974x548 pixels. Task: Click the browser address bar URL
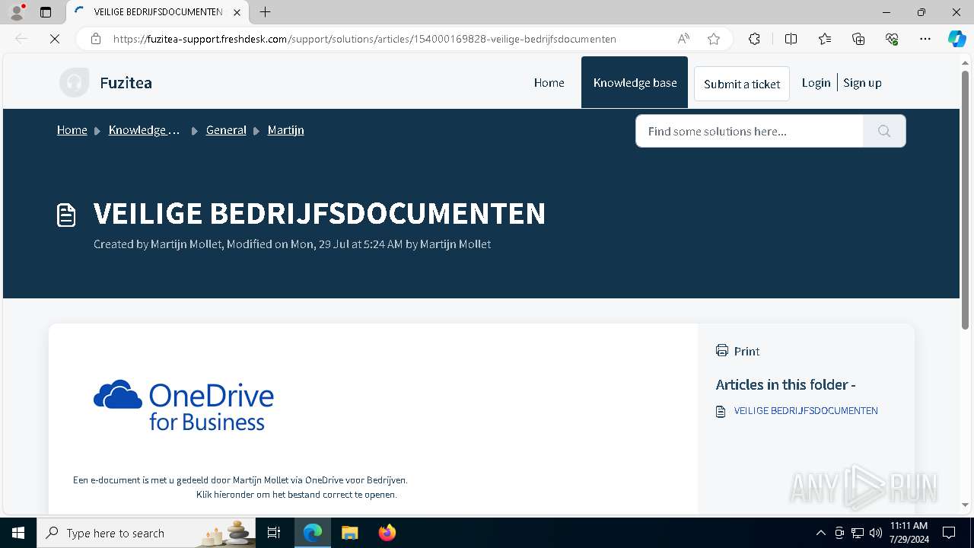click(364, 39)
